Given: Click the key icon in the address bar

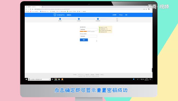Looking at the screenshot, I should [144, 9].
